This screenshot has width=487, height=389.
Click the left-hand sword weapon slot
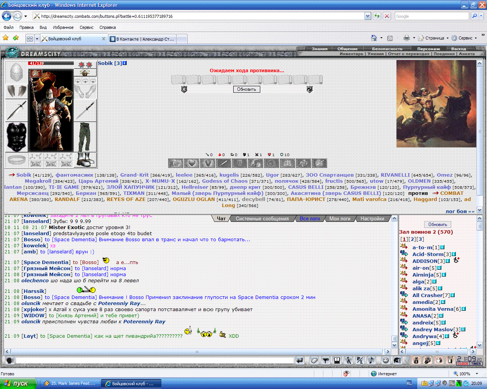click(16, 111)
